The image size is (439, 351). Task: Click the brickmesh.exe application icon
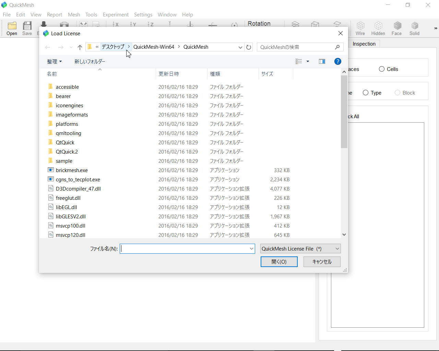tap(51, 170)
